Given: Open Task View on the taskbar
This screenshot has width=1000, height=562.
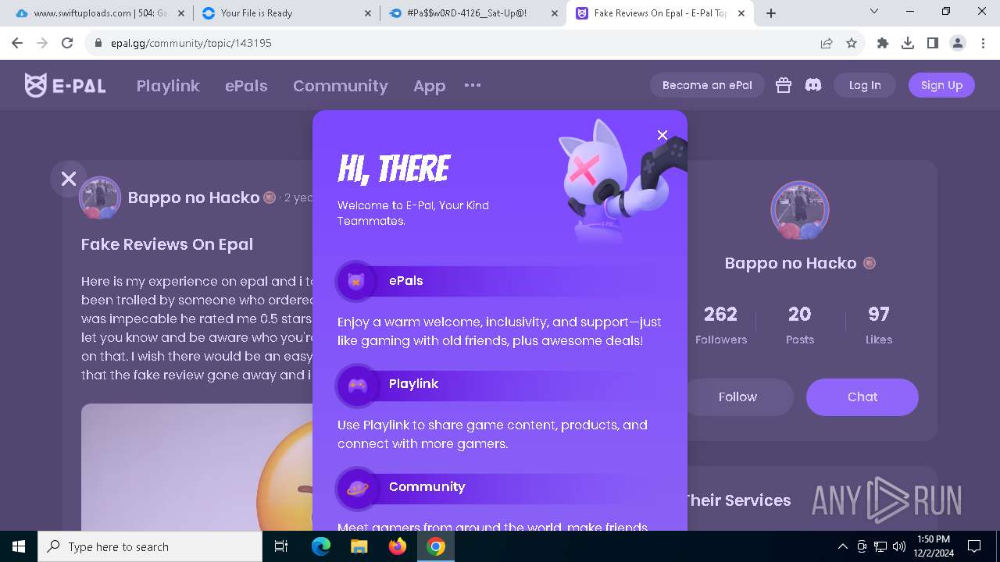Looking at the screenshot, I should (281, 546).
